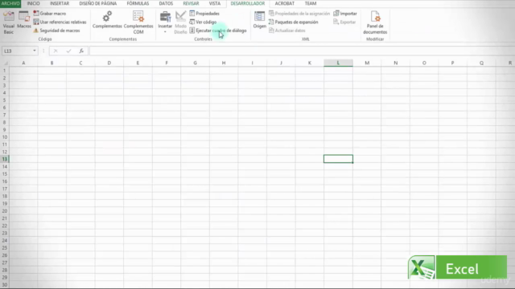The height and width of the screenshot is (289, 515).
Task: Open Complementos COM dialog
Action: pyautogui.click(x=138, y=22)
